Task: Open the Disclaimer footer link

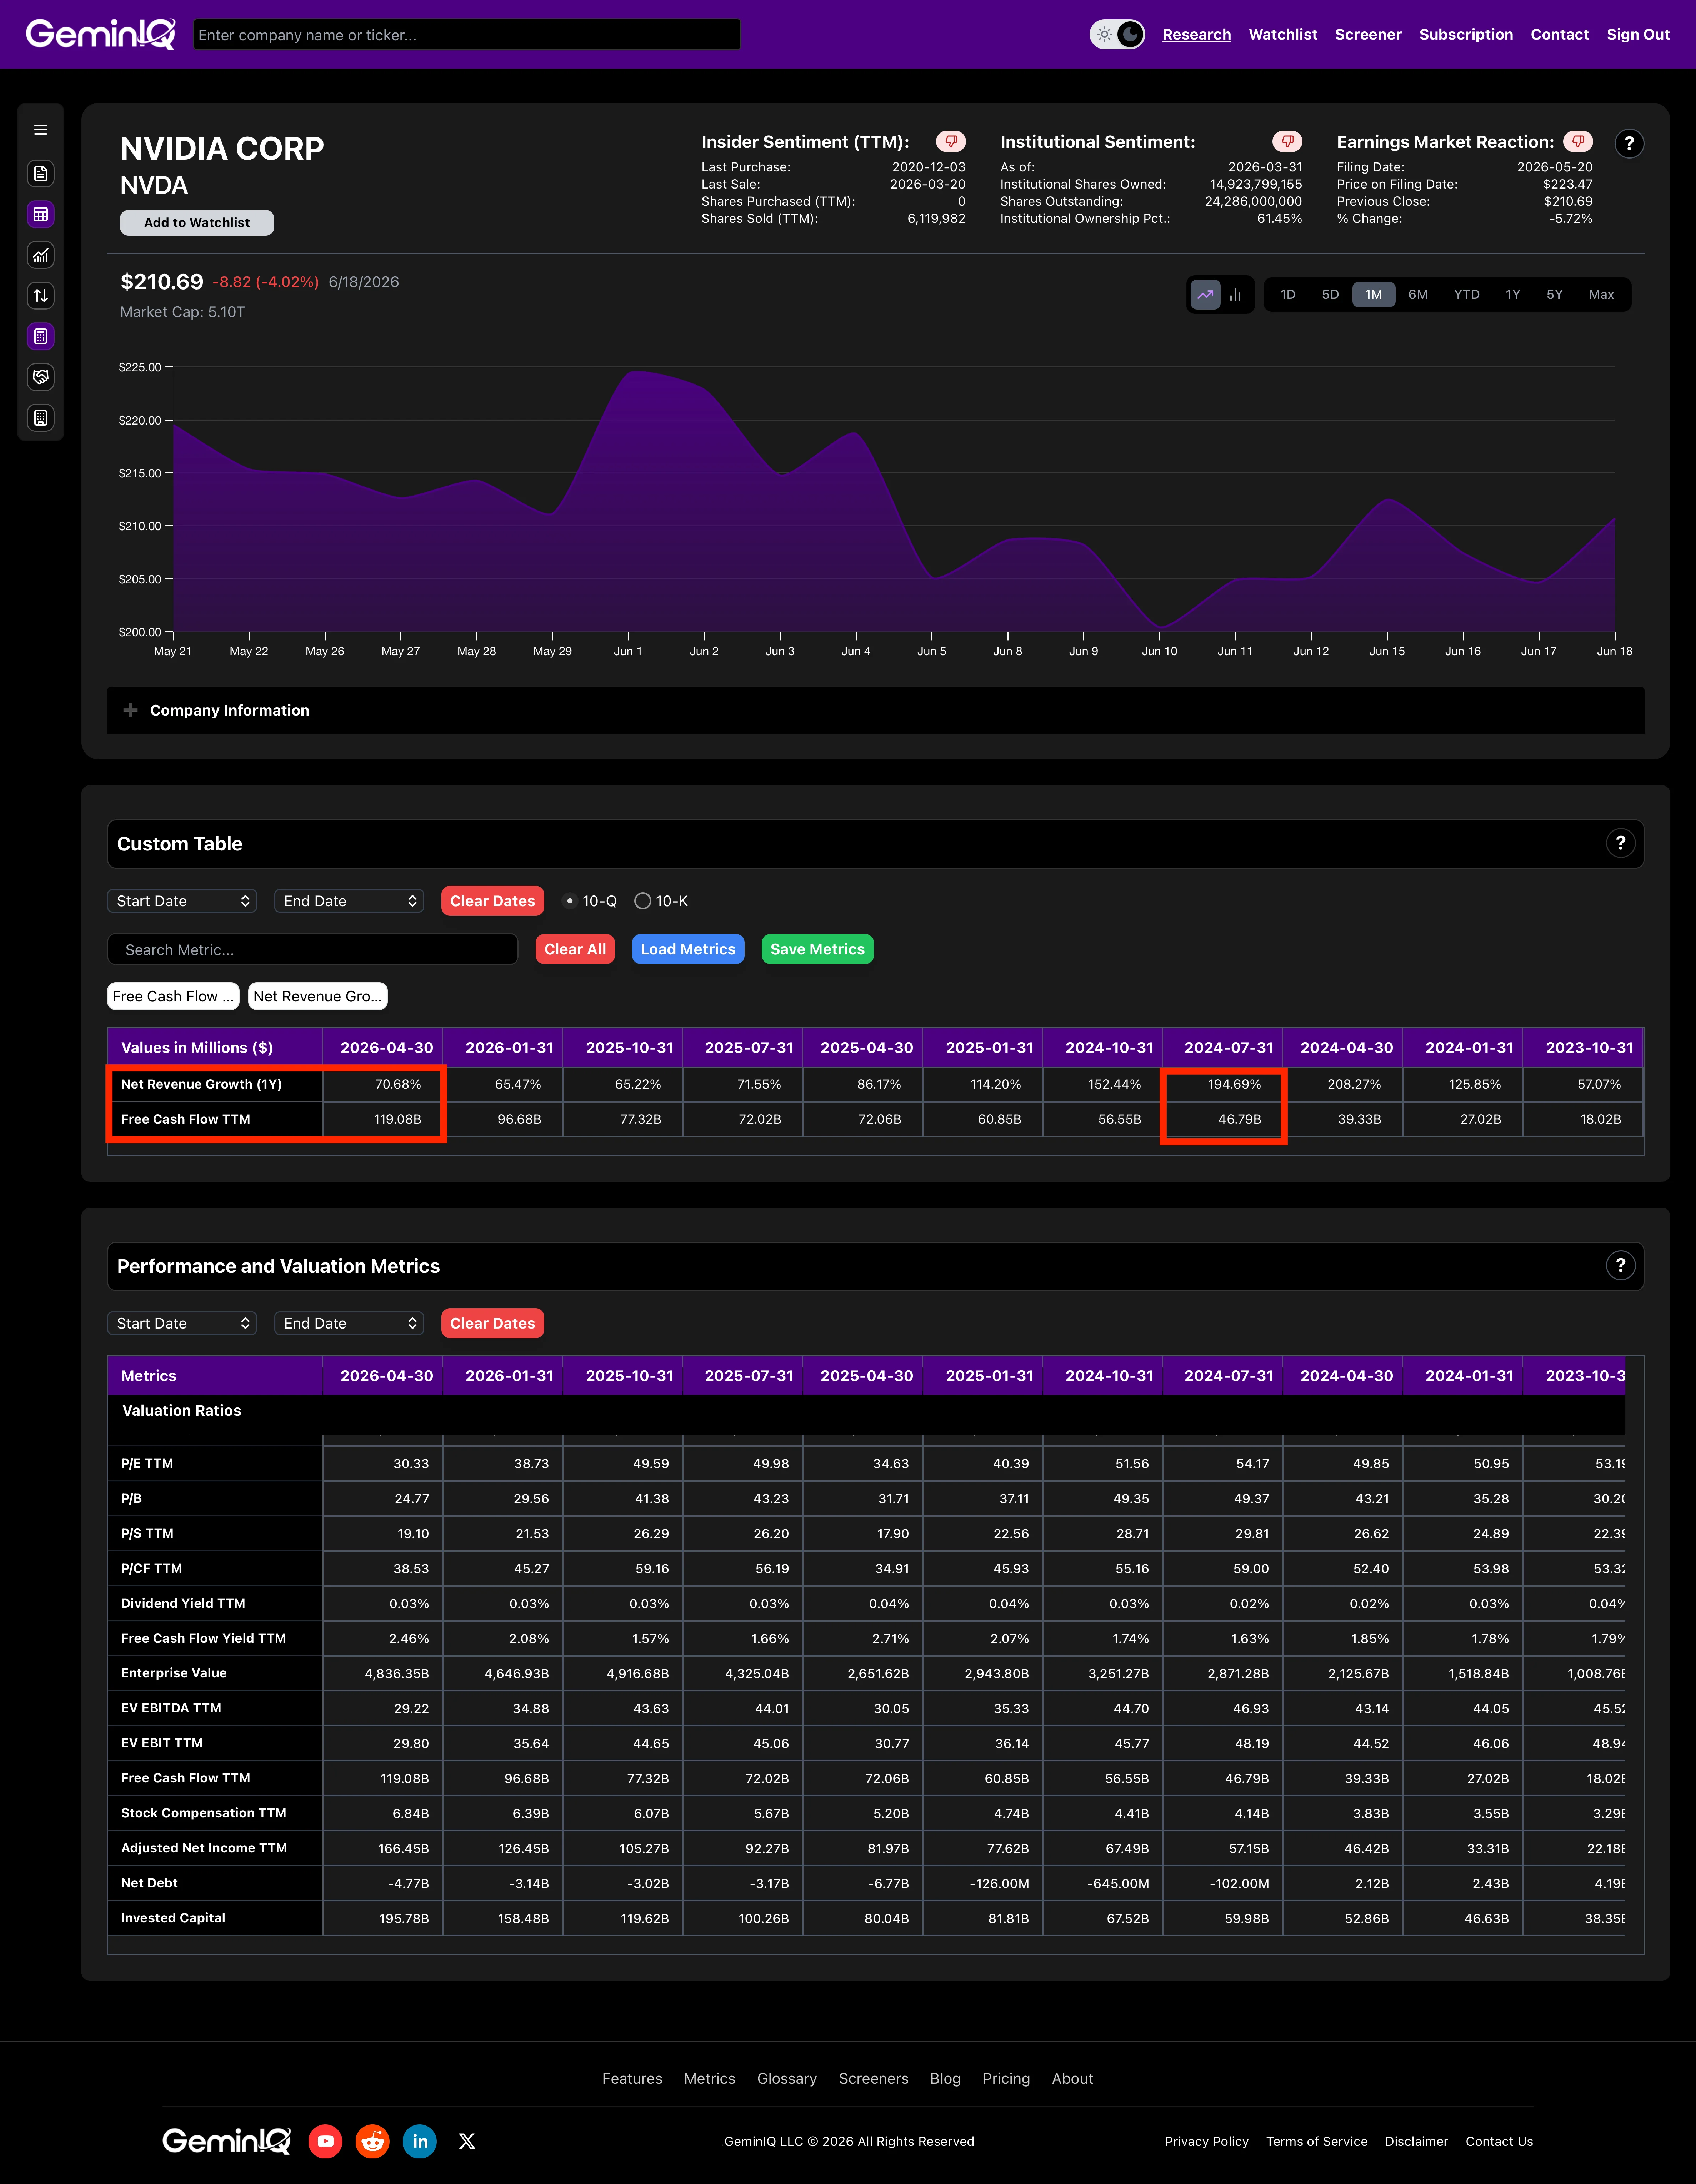Action: [x=1416, y=2141]
